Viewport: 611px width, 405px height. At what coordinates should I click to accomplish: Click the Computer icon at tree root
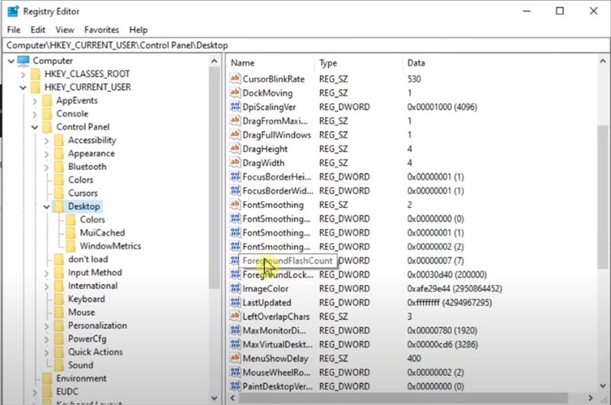pyautogui.click(x=24, y=60)
